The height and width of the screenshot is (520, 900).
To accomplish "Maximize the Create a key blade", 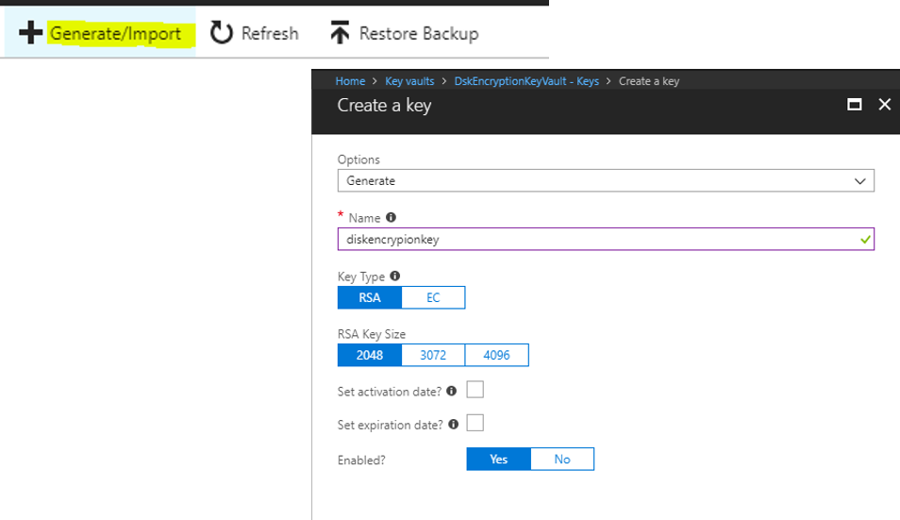I will click(x=854, y=105).
